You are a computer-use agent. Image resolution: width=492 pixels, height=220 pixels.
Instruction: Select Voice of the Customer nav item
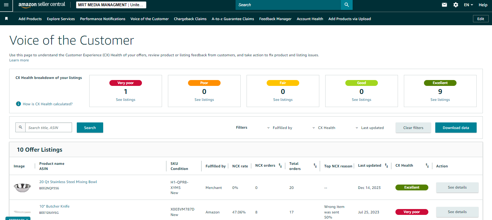150,19
